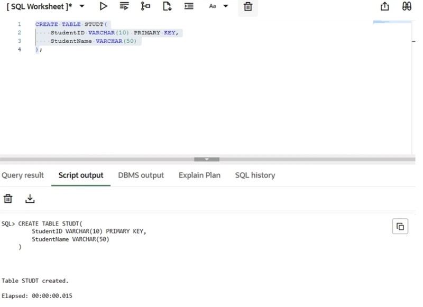Click the binoculars find icon

(407, 6)
